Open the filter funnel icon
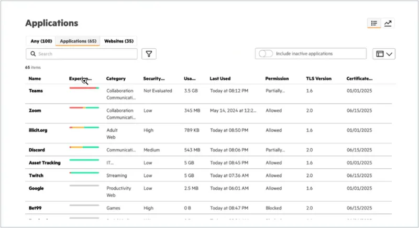419x228 pixels. [x=149, y=54]
